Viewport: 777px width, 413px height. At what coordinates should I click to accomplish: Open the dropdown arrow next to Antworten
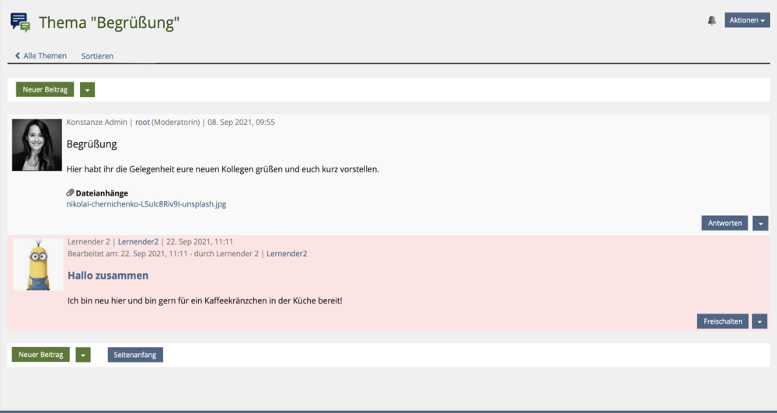point(760,223)
